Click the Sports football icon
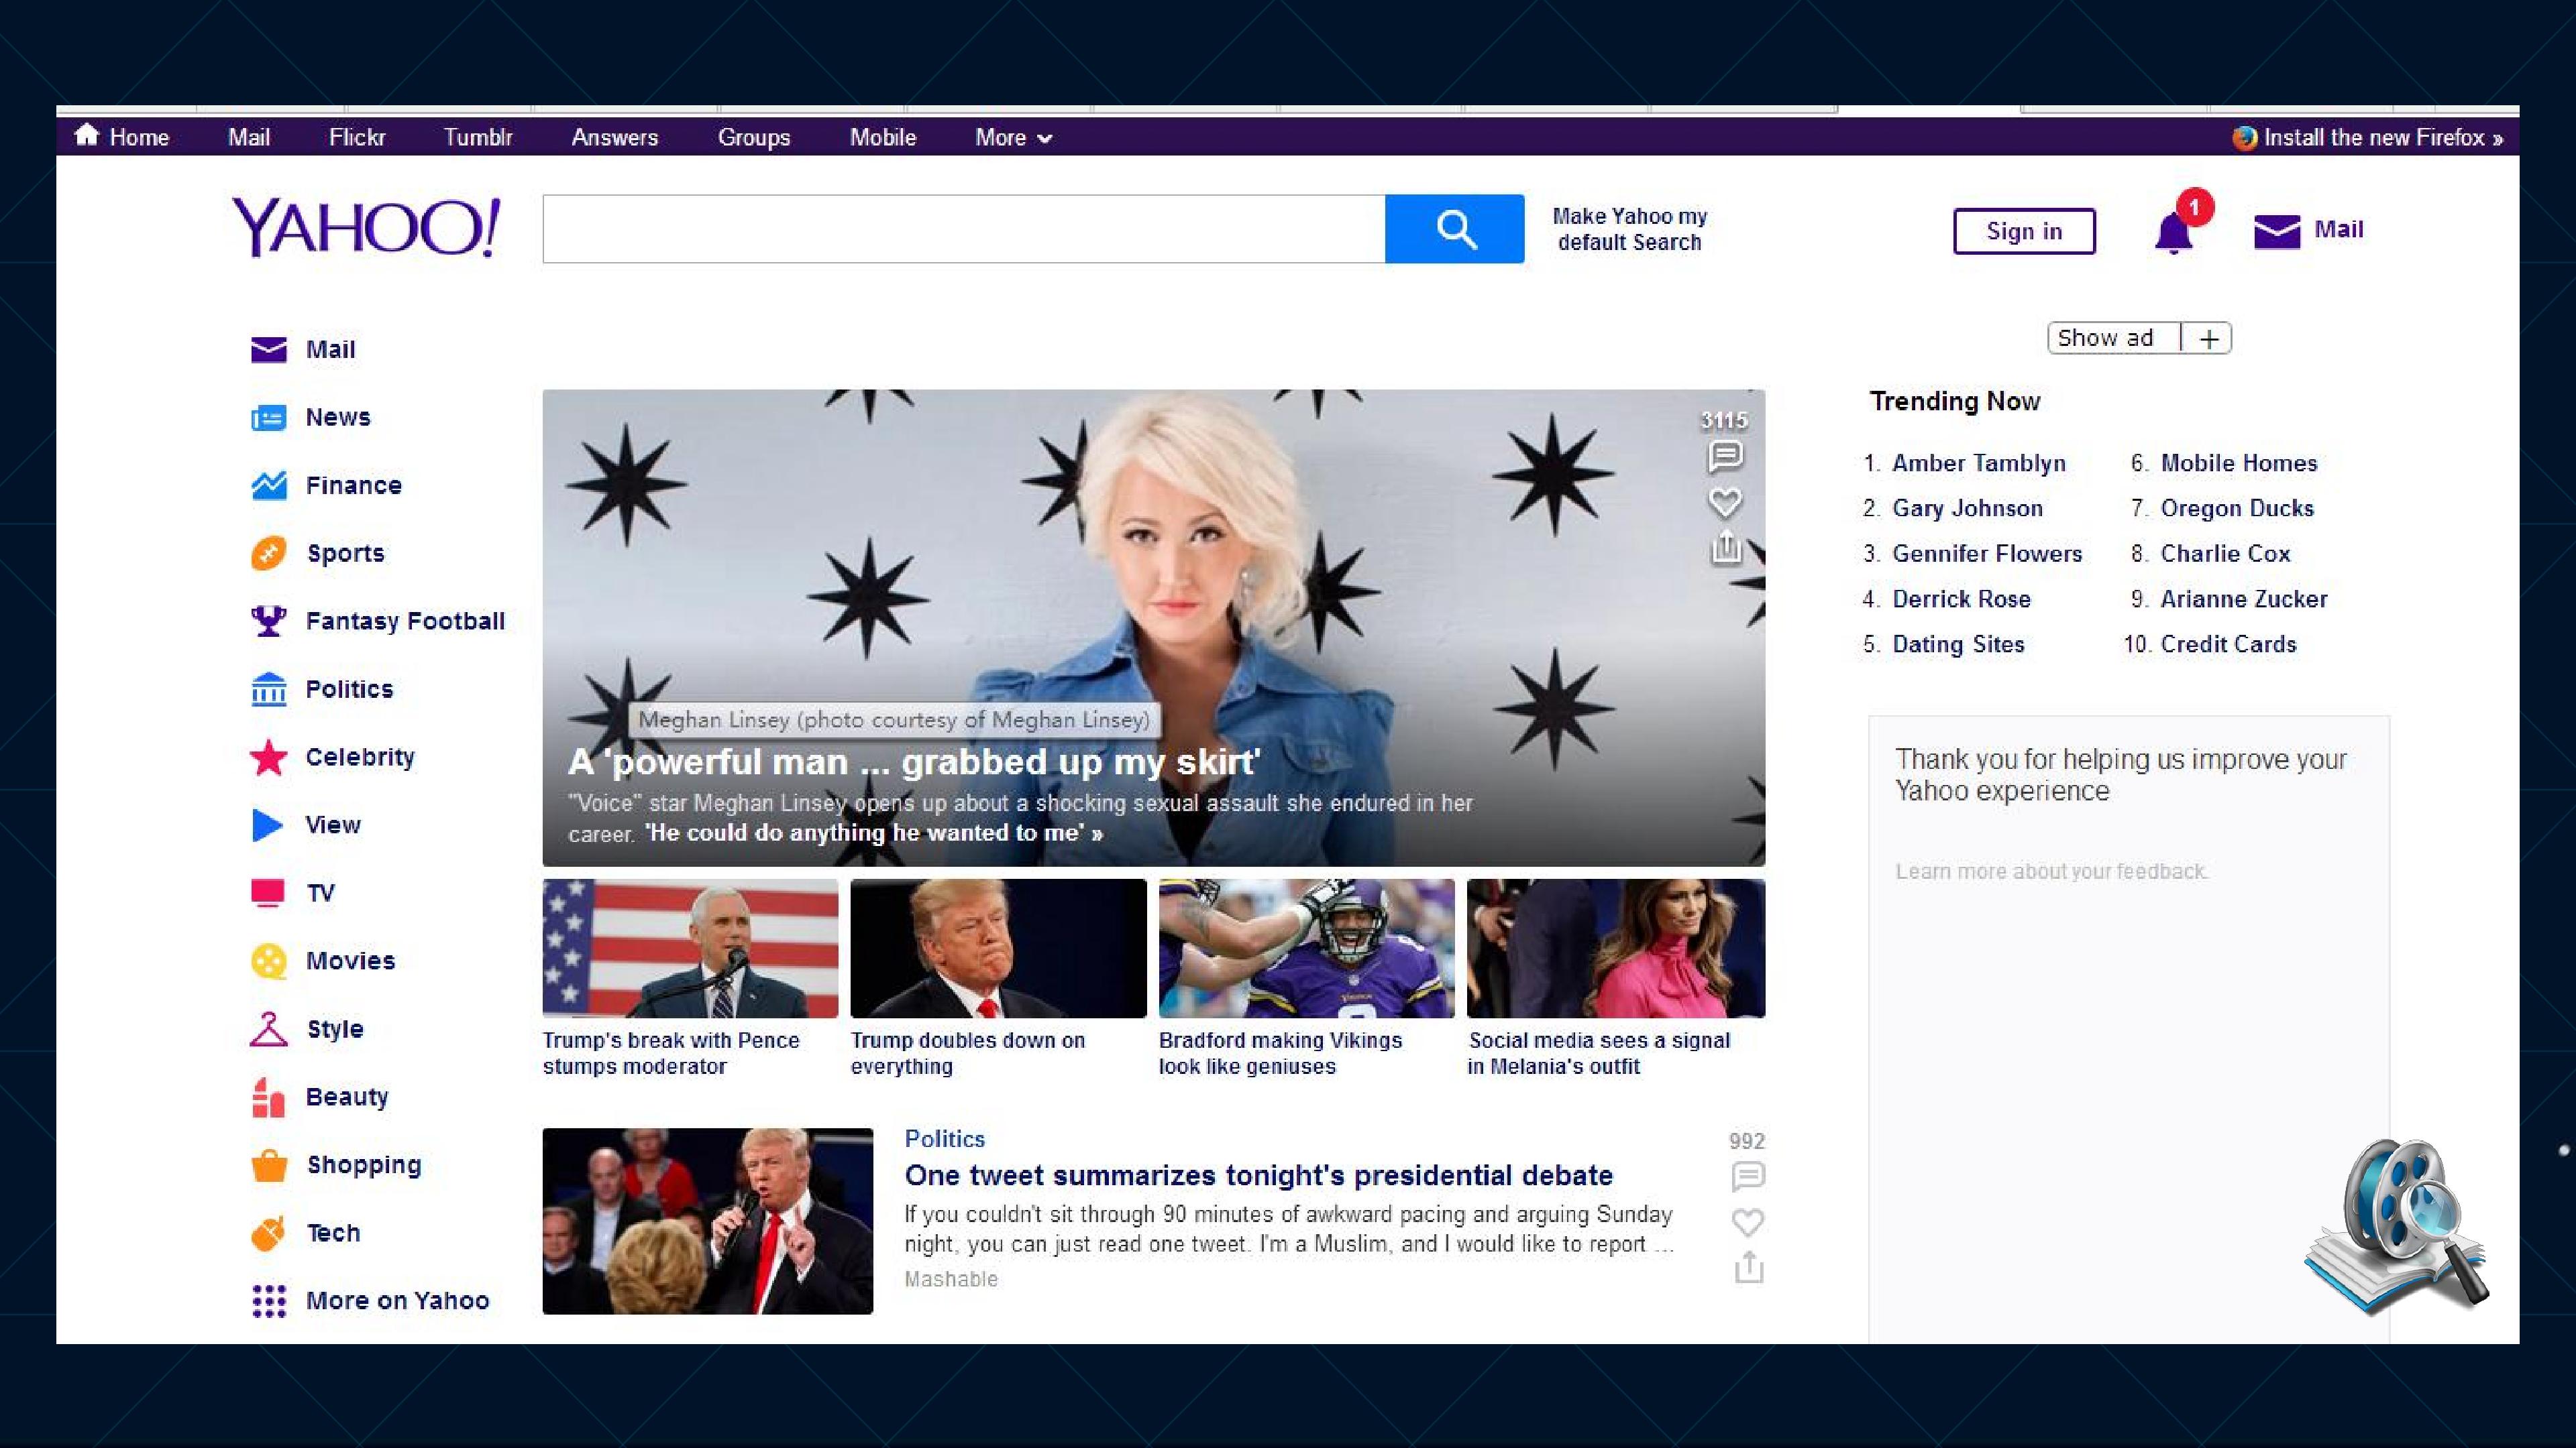Image resolution: width=2576 pixels, height=1448 pixels. click(x=268, y=552)
